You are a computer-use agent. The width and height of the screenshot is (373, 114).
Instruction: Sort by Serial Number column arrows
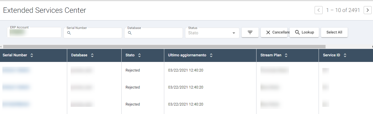tap(32, 55)
